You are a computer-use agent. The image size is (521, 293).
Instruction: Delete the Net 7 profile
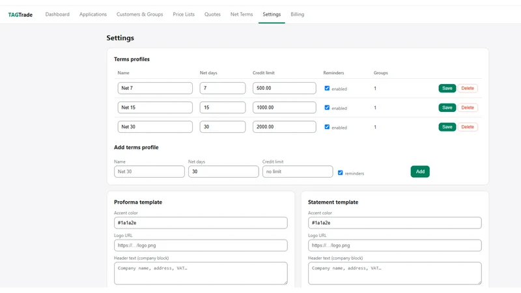coord(468,88)
